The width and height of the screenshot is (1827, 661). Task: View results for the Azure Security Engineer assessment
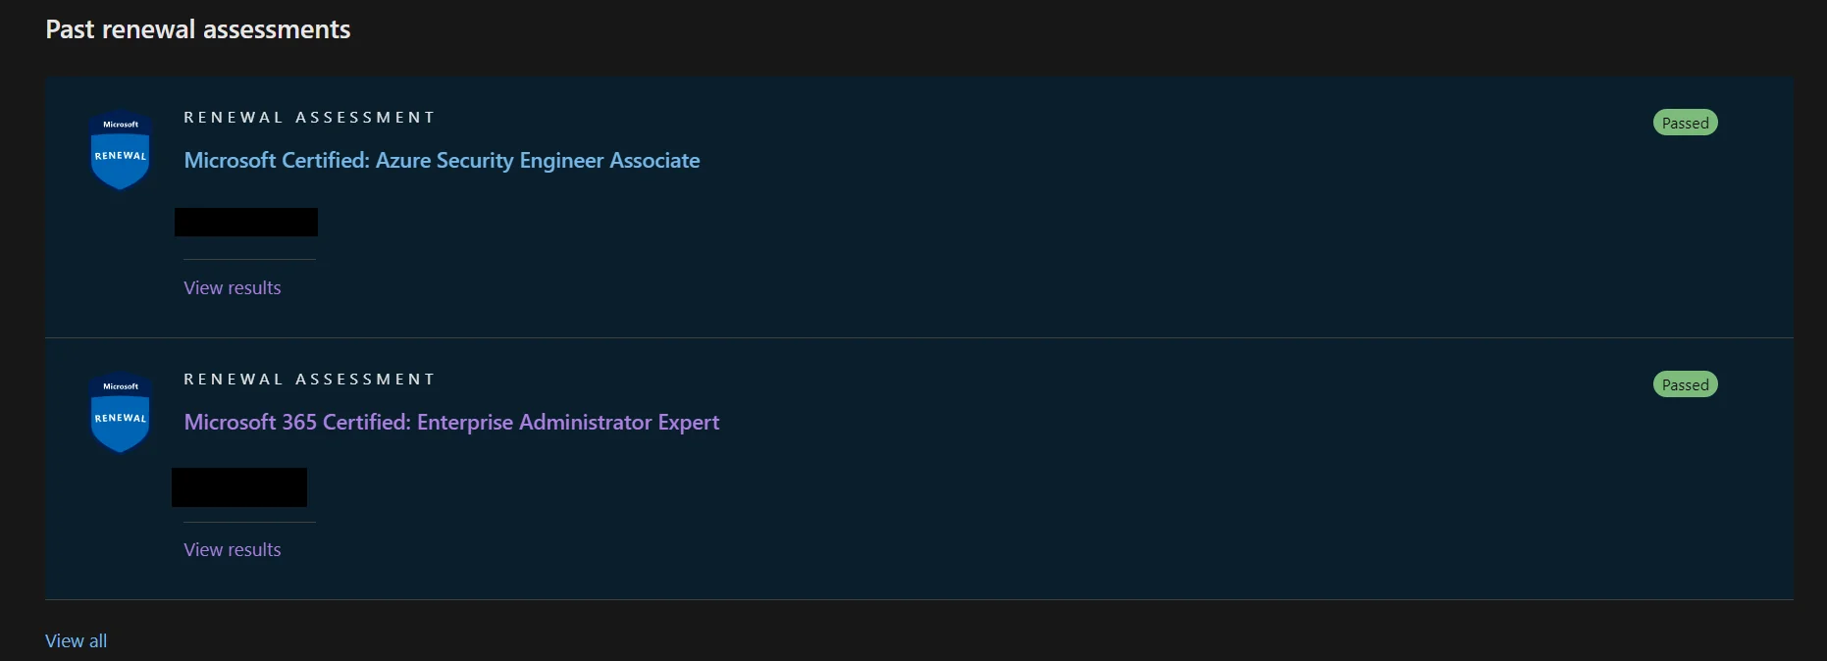[x=232, y=287]
